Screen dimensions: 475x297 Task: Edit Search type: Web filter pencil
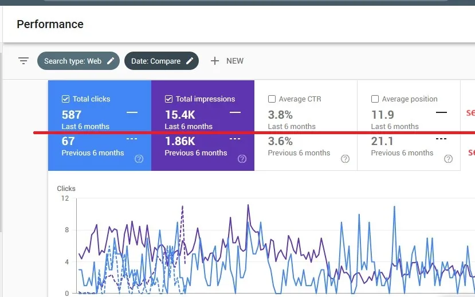pyautogui.click(x=111, y=61)
